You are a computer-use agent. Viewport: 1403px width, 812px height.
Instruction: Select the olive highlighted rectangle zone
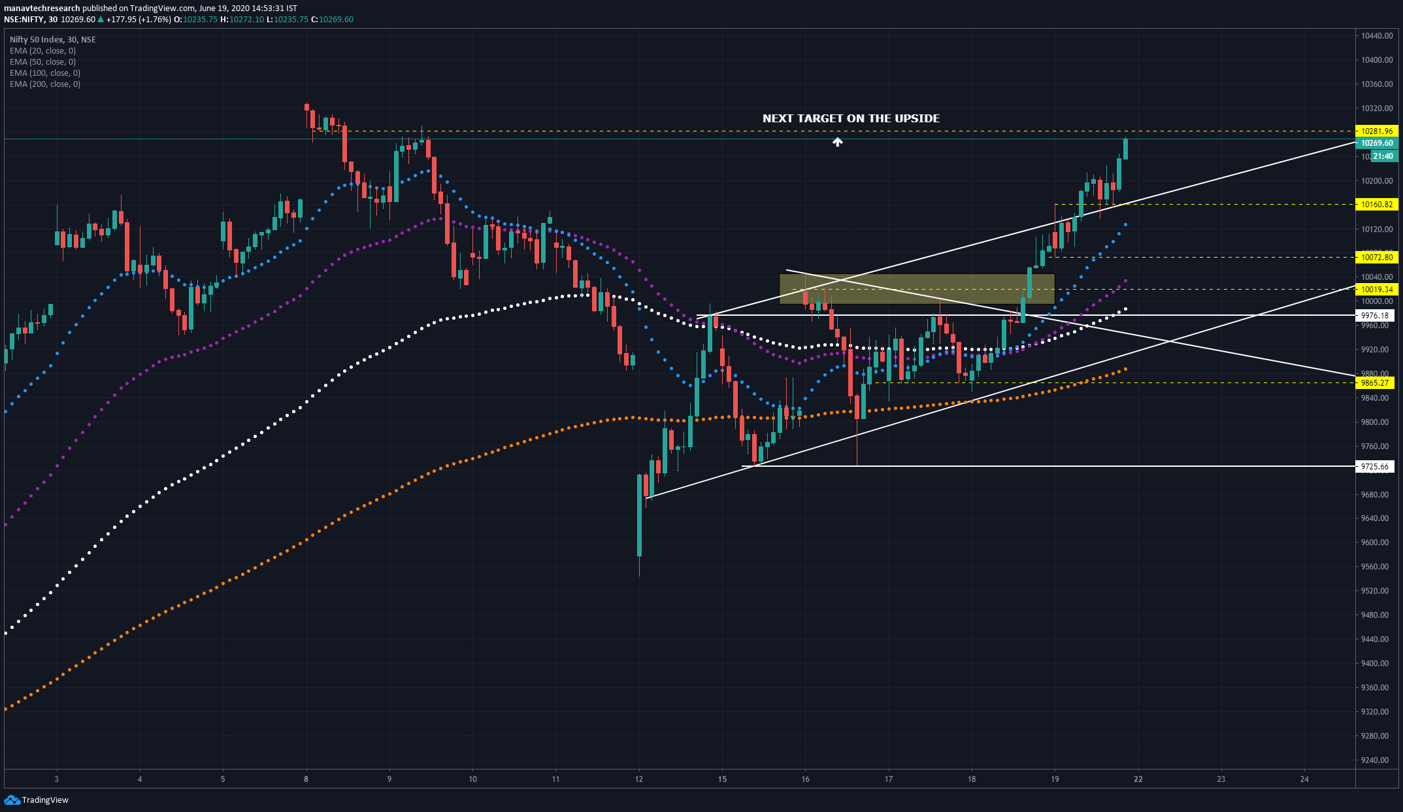click(917, 288)
